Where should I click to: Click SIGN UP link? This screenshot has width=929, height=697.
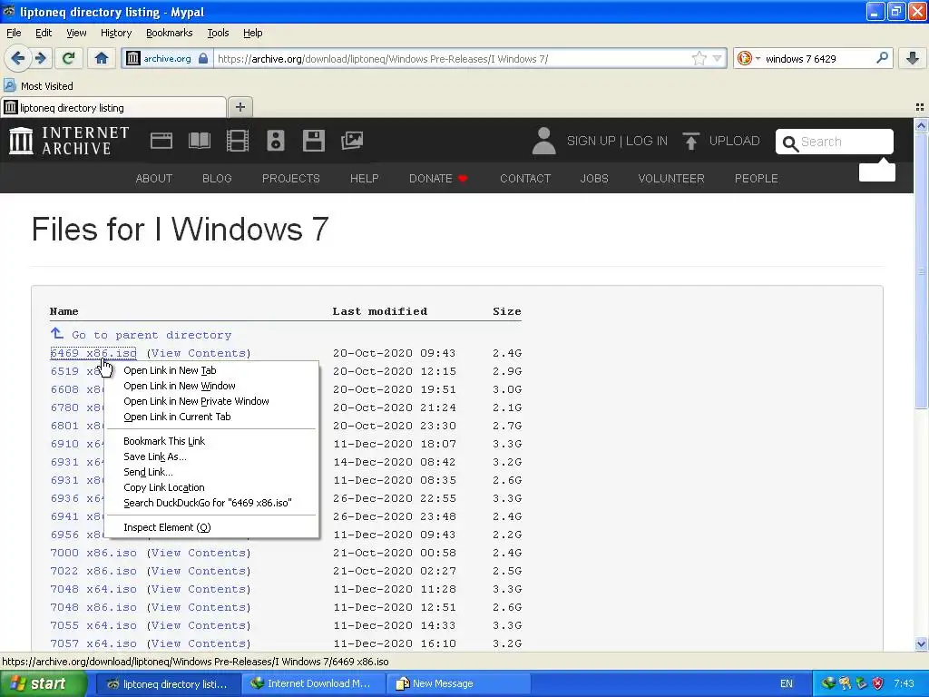[591, 141]
